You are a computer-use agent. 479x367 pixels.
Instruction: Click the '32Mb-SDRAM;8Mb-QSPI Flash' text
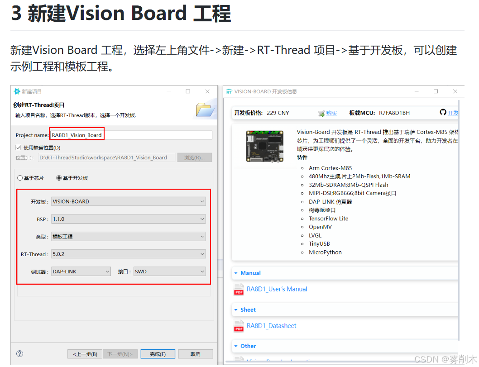[348, 185]
